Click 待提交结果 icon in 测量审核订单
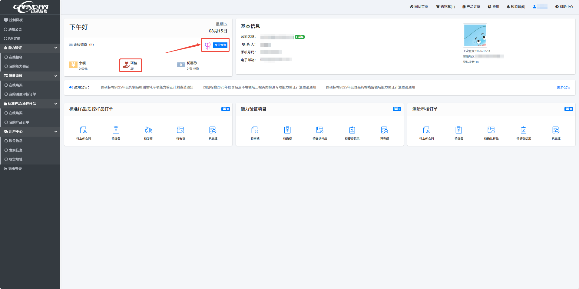Viewport: 579px width, 289px height. [524, 130]
